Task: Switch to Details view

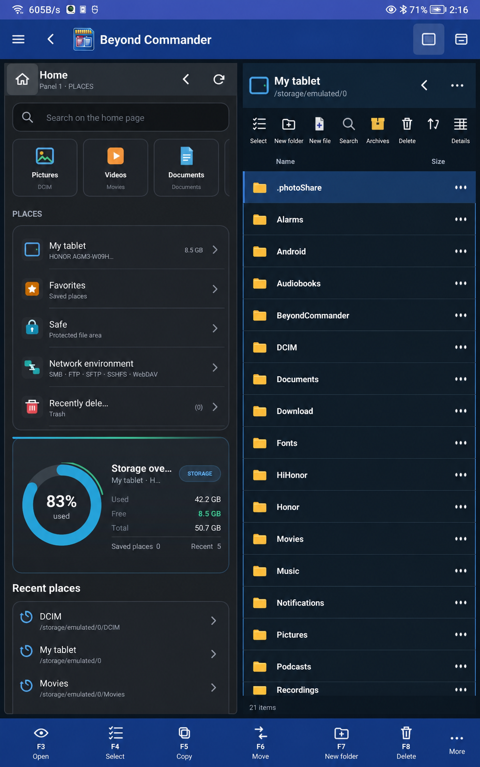Action: 461,131
